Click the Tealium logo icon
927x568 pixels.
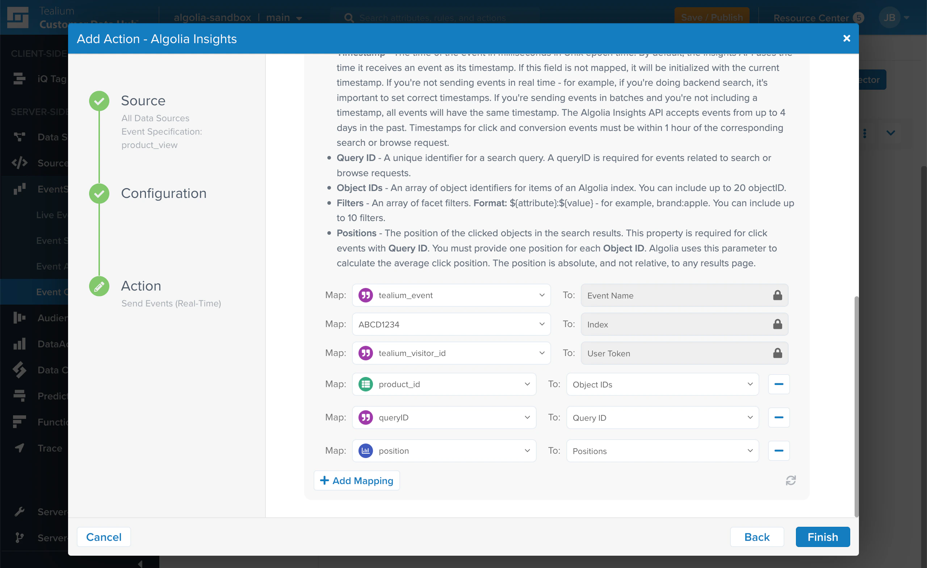pos(18,17)
